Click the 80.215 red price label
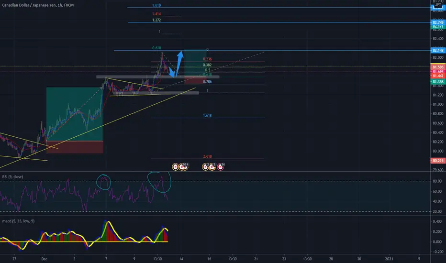Screen dimensions: 446x263 pos(438,161)
